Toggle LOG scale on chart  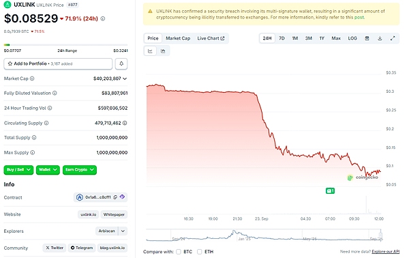[x=352, y=38]
